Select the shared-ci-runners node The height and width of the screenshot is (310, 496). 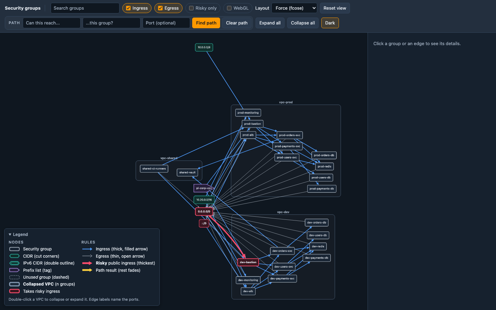point(154,169)
